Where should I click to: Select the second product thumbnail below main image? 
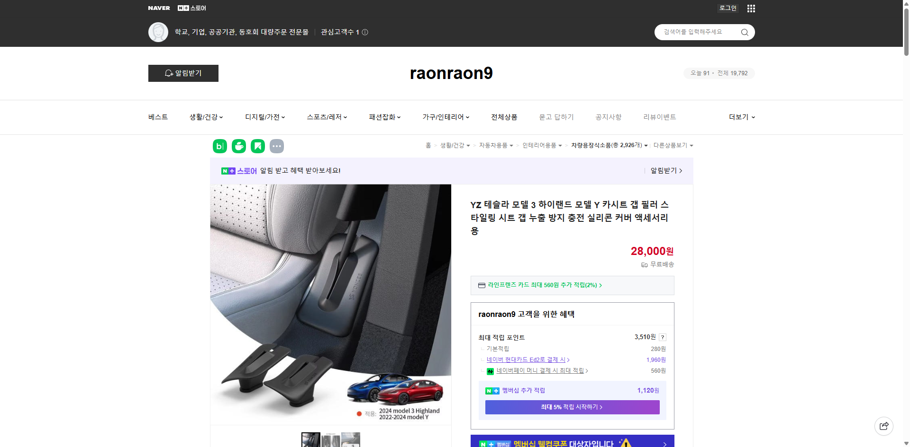tap(331, 439)
